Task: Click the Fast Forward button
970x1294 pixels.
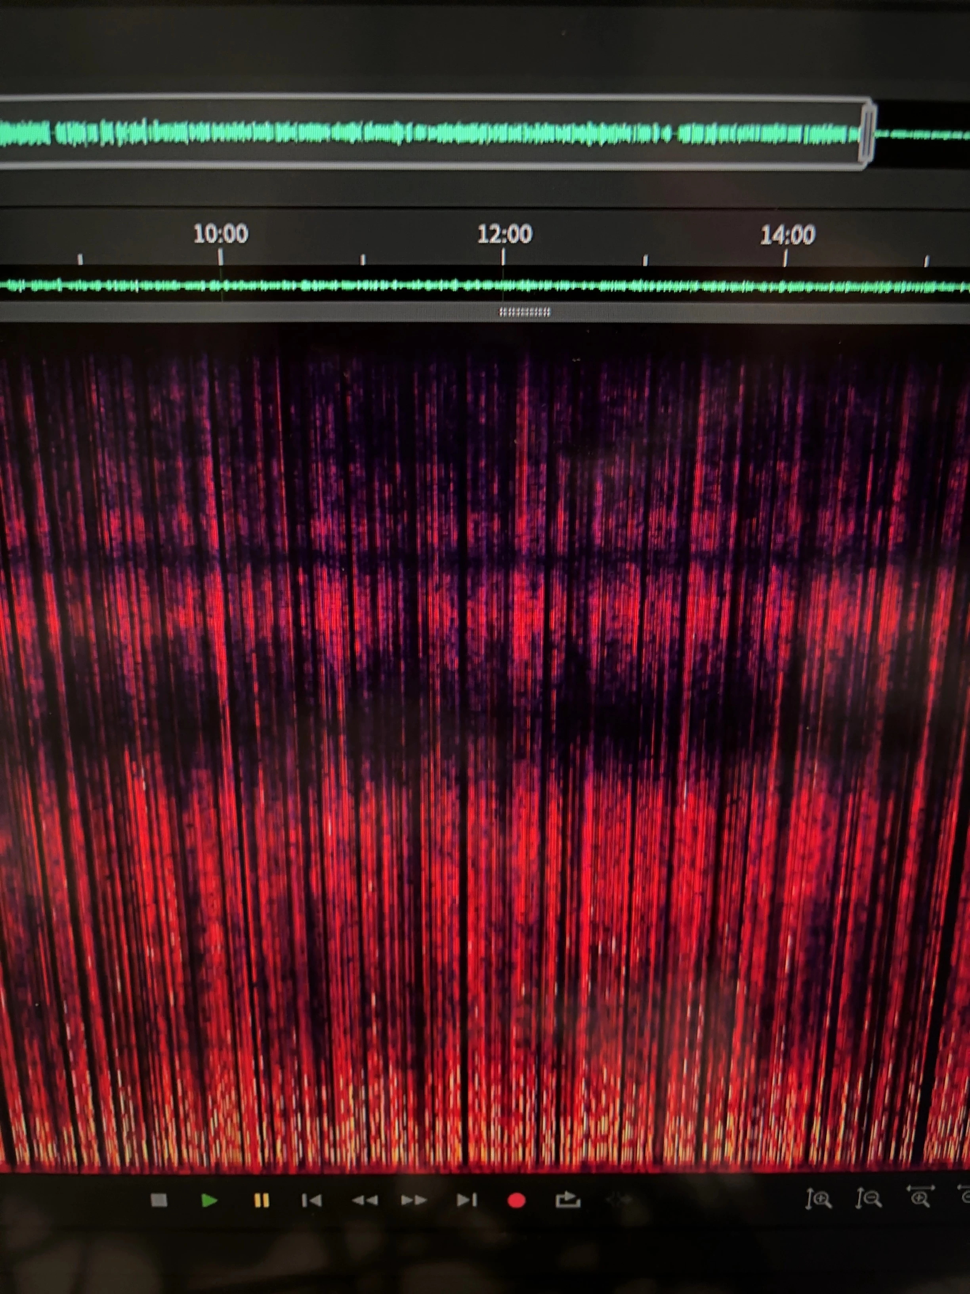Action: point(414,1200)
